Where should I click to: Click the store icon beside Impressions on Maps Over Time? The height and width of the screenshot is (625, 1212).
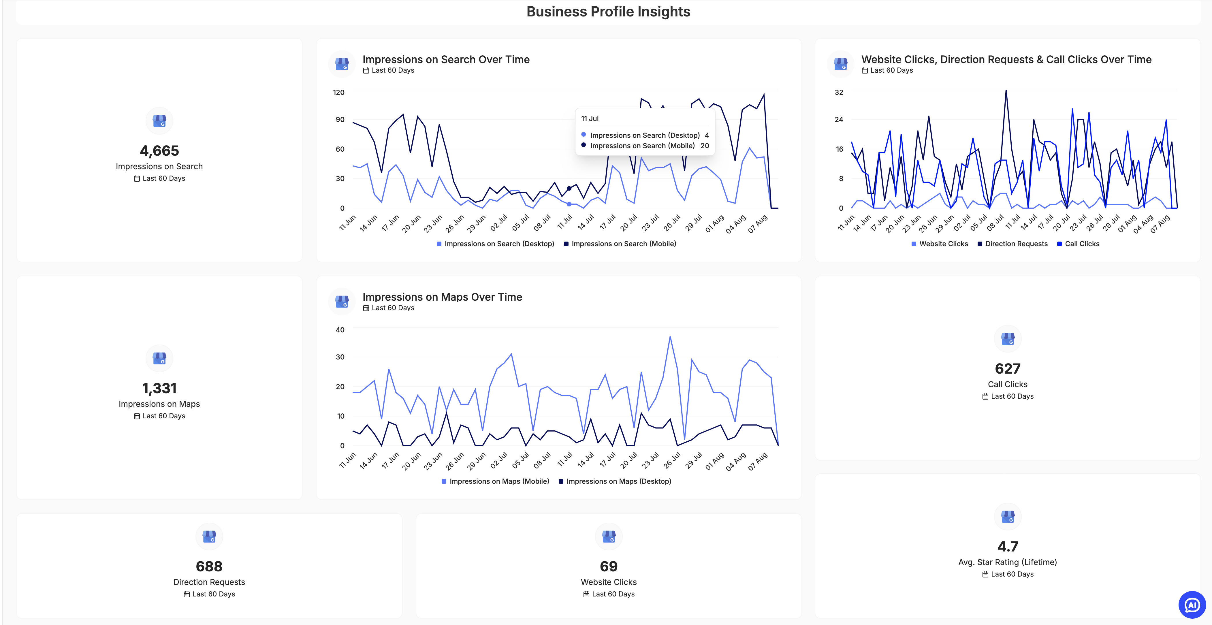pos(342,301)
